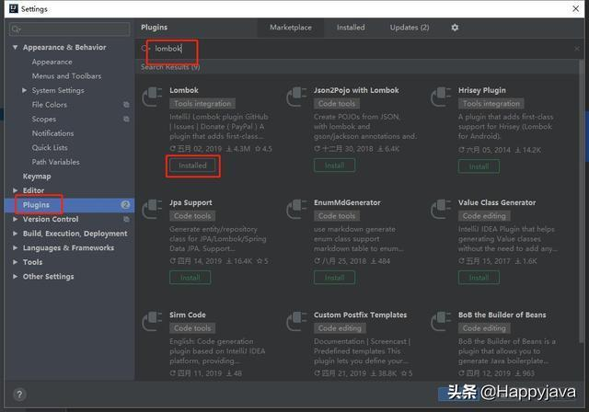Click the plugin search field containing lombok
This screenshot has width=589, height=412.
tap(359, 49)
